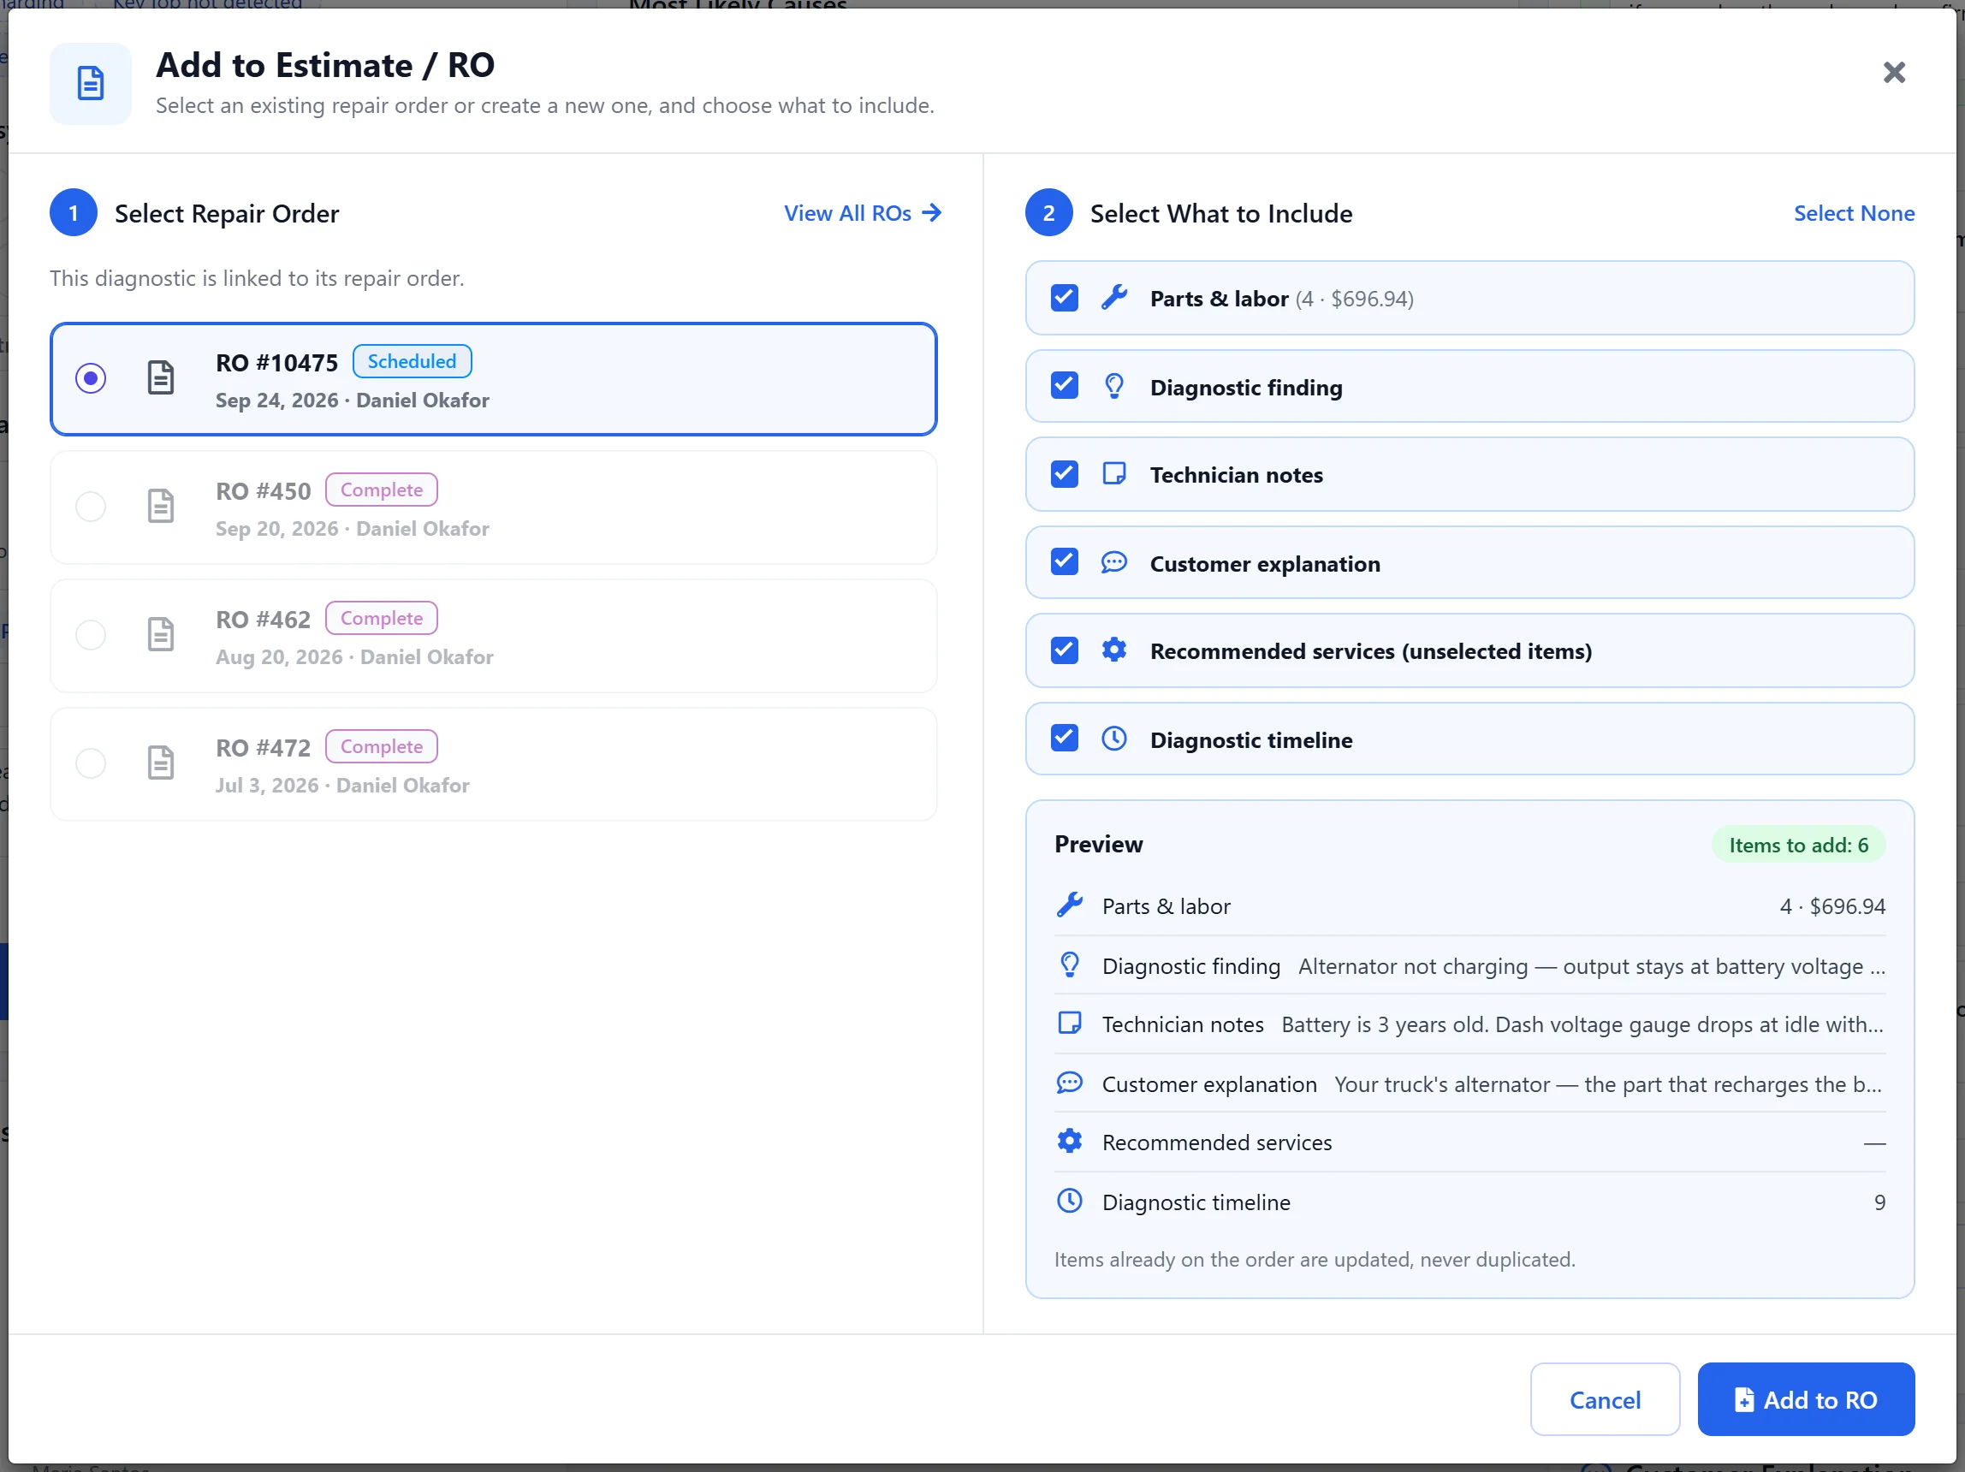Image resolution: width=1965 pixels, height=1472 pixels.
Task: Select the RO #462 radio button
Action: (91, 634)
